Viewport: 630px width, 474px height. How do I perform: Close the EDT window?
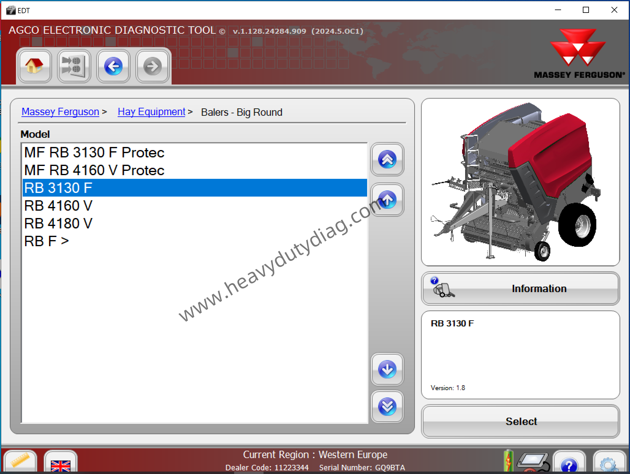(x=614, y=10)
